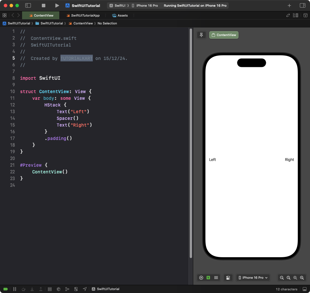This screenshot has width=310, height=293.
Task: Open location simulation via the paper-plane debug icon
Action: tap(85, 289)
